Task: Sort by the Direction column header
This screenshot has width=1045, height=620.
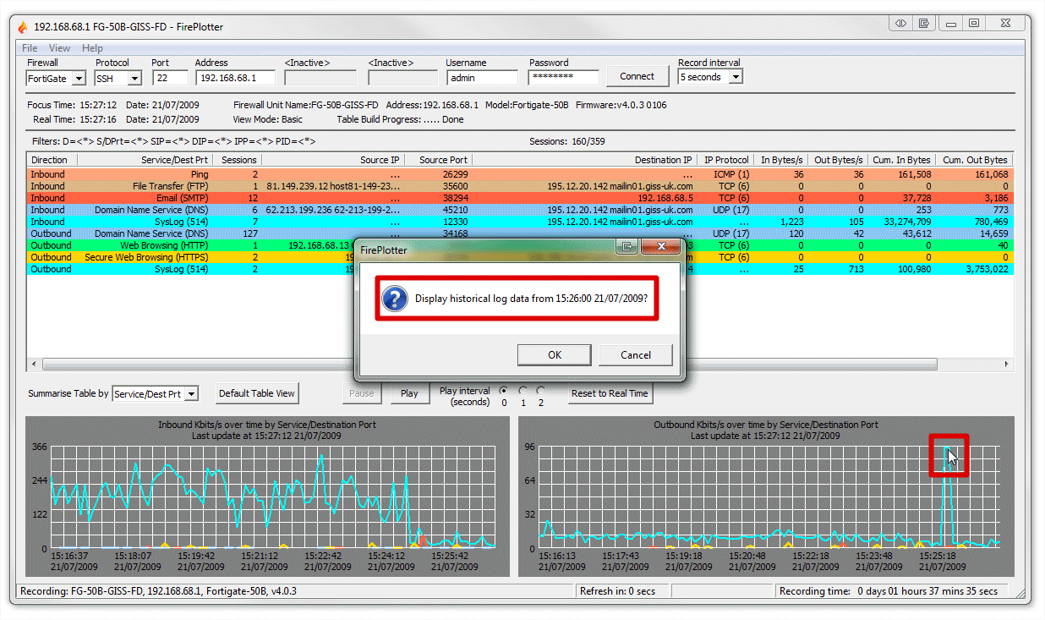Action: pyautogui.click(x=52, y=160)
